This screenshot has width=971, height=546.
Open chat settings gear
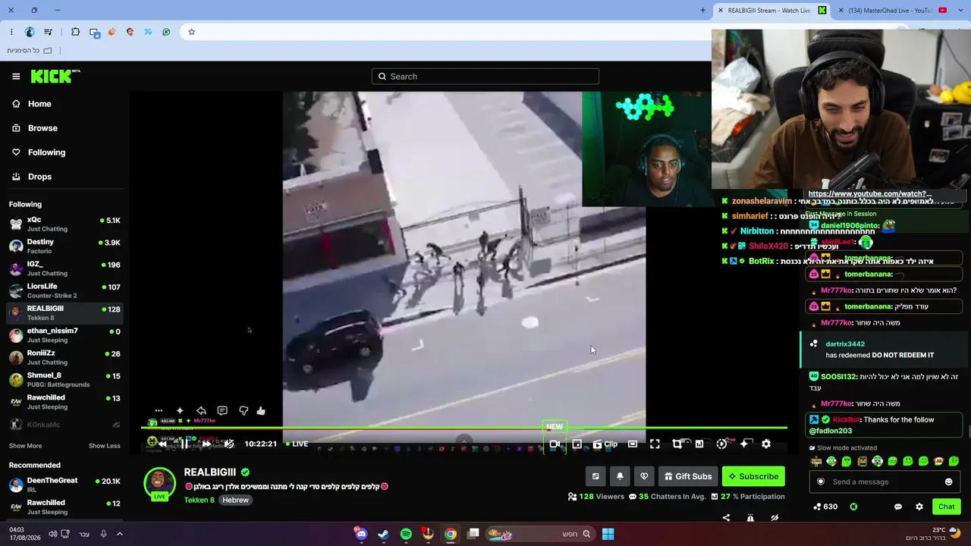click(x=919, y=507)
